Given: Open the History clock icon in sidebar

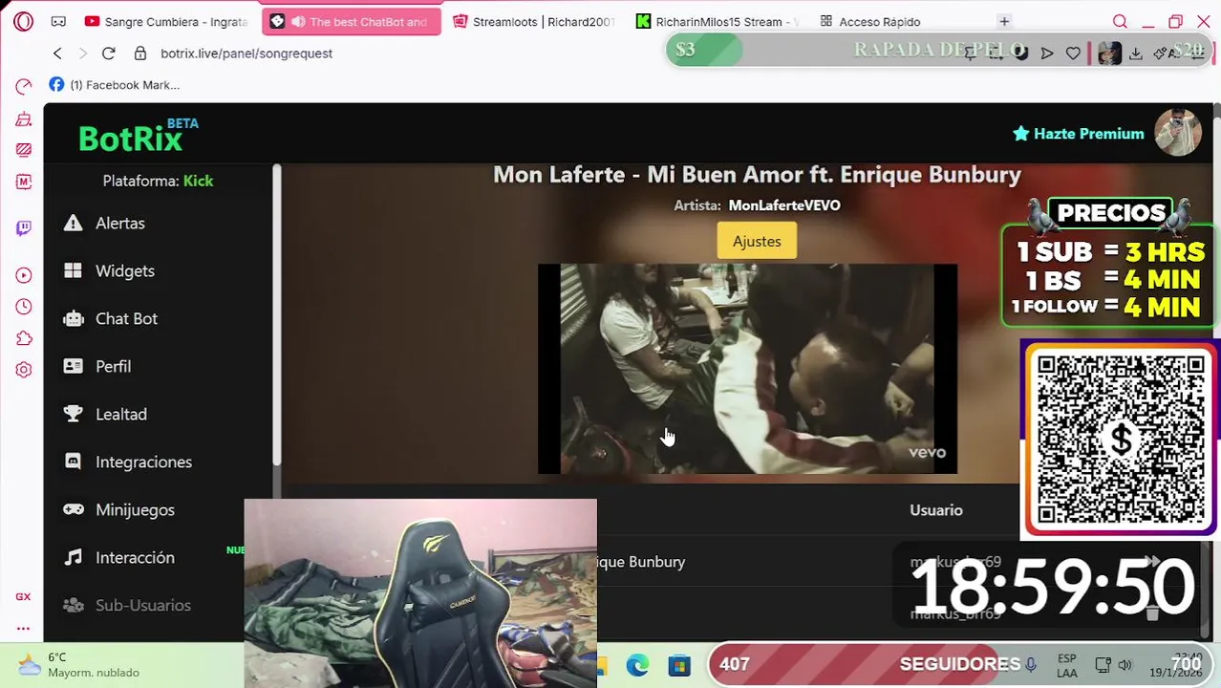Looking at the screenshot, I should 24,307.
